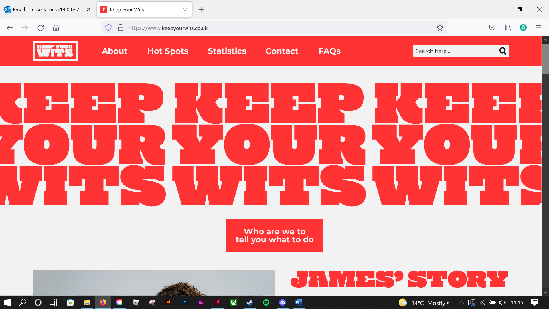
Task: Open File Explorer from taskbar
Action: tap(86, 302)
